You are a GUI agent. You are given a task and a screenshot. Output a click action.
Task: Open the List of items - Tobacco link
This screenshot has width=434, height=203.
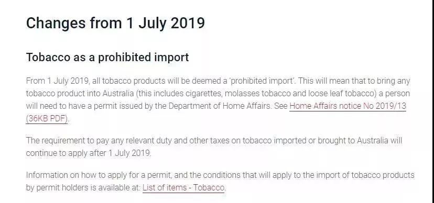click(x=183, y=188)
